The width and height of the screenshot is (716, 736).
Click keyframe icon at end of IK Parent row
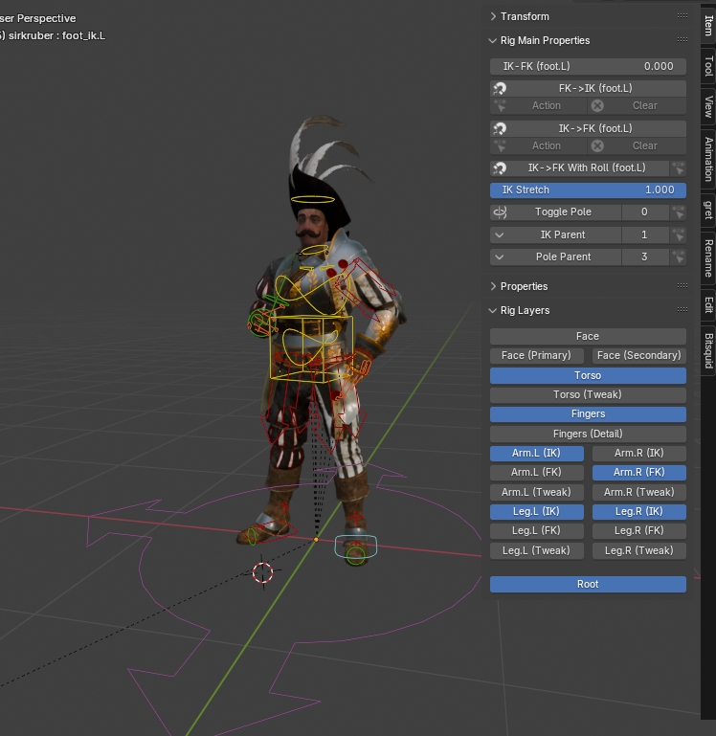(679, 234)
